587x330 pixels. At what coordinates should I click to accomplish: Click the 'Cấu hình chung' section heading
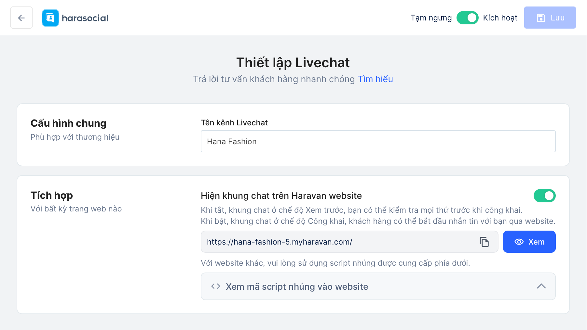point(68,123)
